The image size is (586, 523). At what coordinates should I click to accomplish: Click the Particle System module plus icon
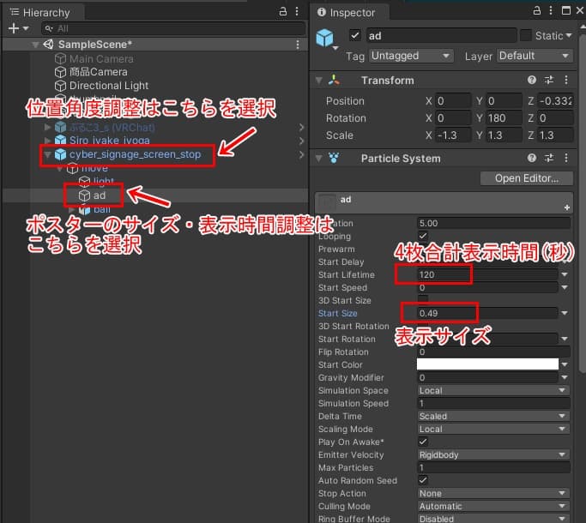pyautogui.click(x=566, y=207)
